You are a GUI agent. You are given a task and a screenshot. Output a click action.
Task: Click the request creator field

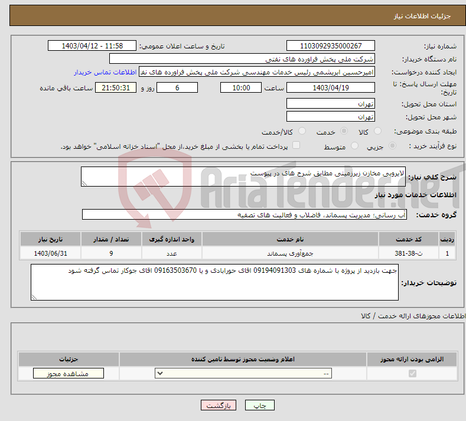point(257,72)
